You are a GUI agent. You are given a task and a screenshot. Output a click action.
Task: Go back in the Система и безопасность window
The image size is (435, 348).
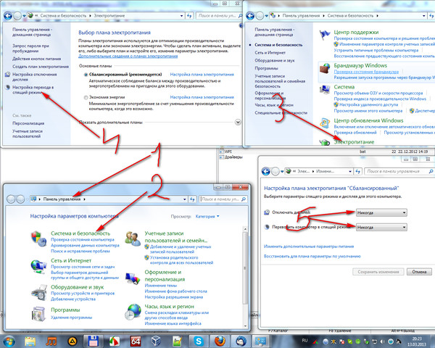click(x=250, y=16)
